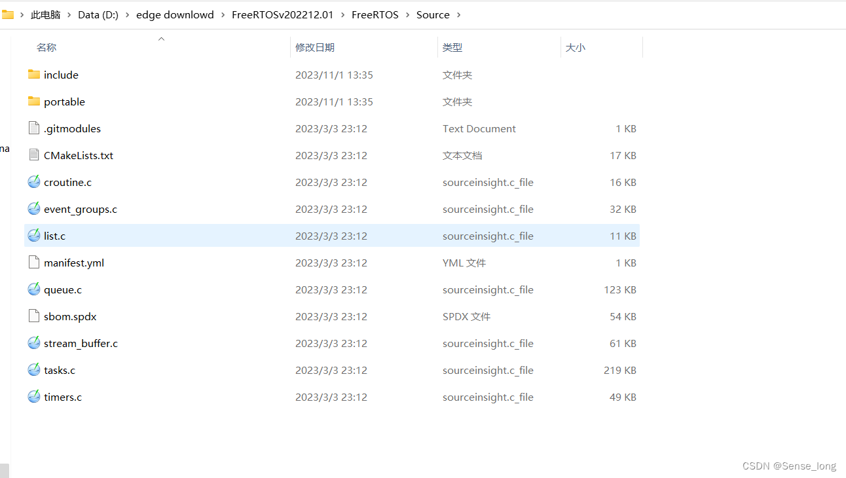
Task: Expand chevron after edge downlowd breadcrumb
Action: [x=223, y=14]
